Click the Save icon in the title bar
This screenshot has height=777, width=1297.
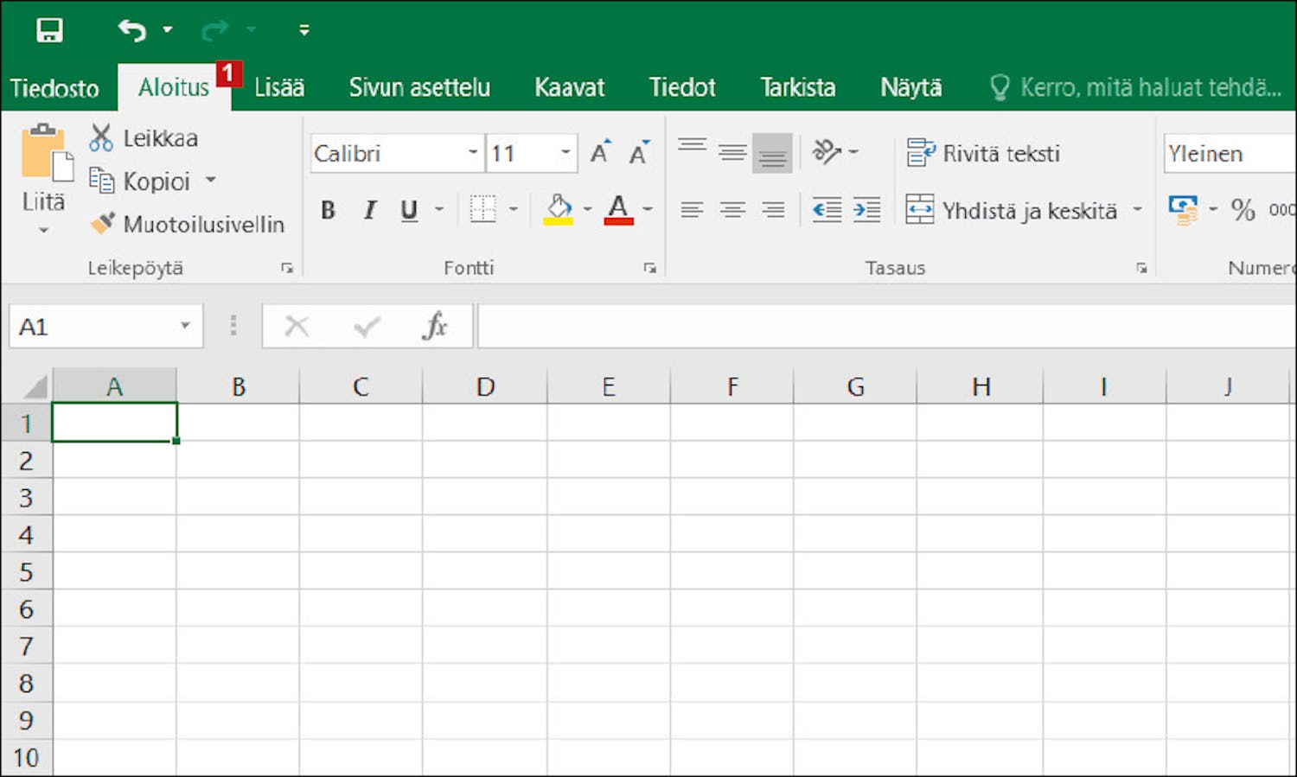tap(49, 30)
